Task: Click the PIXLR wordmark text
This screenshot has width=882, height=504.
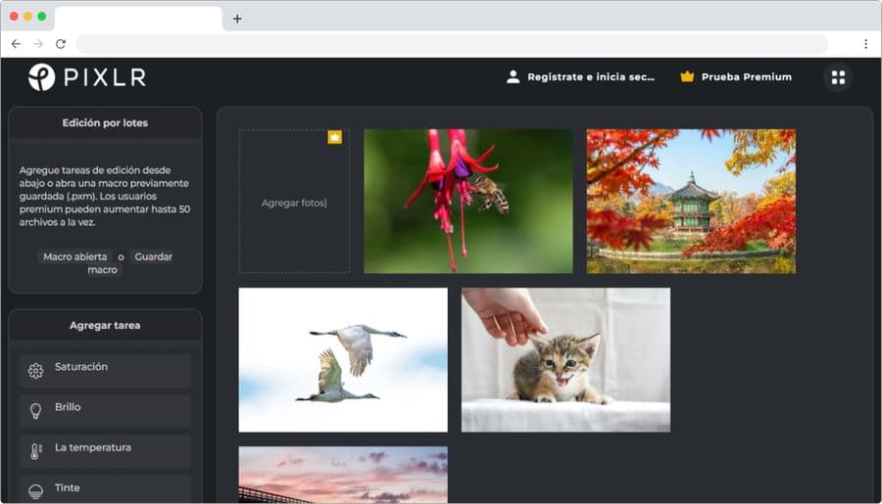Action: [105, 77]
